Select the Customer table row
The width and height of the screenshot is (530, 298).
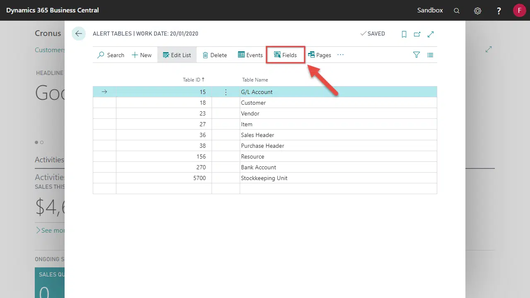[253, 103]
